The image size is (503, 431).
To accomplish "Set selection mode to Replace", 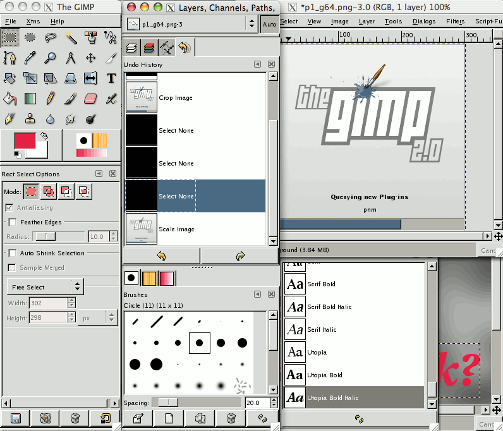I will tap(31, 191).
